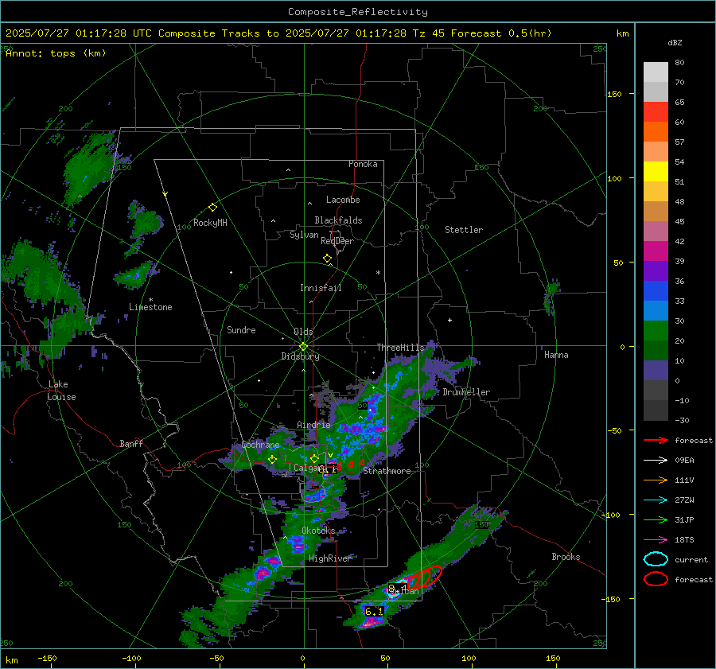Click the Stettler city label
Image resolution: width=716 pixels, height=669 pixels.
point(464,230)
